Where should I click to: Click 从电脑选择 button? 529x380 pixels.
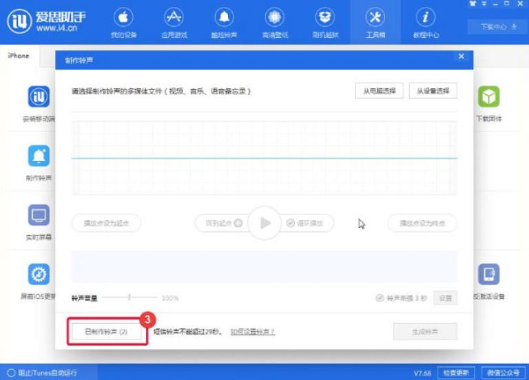380,91
